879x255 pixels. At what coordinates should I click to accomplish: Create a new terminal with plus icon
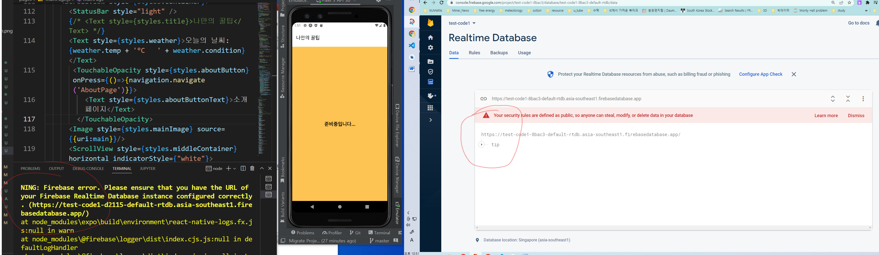229,168
